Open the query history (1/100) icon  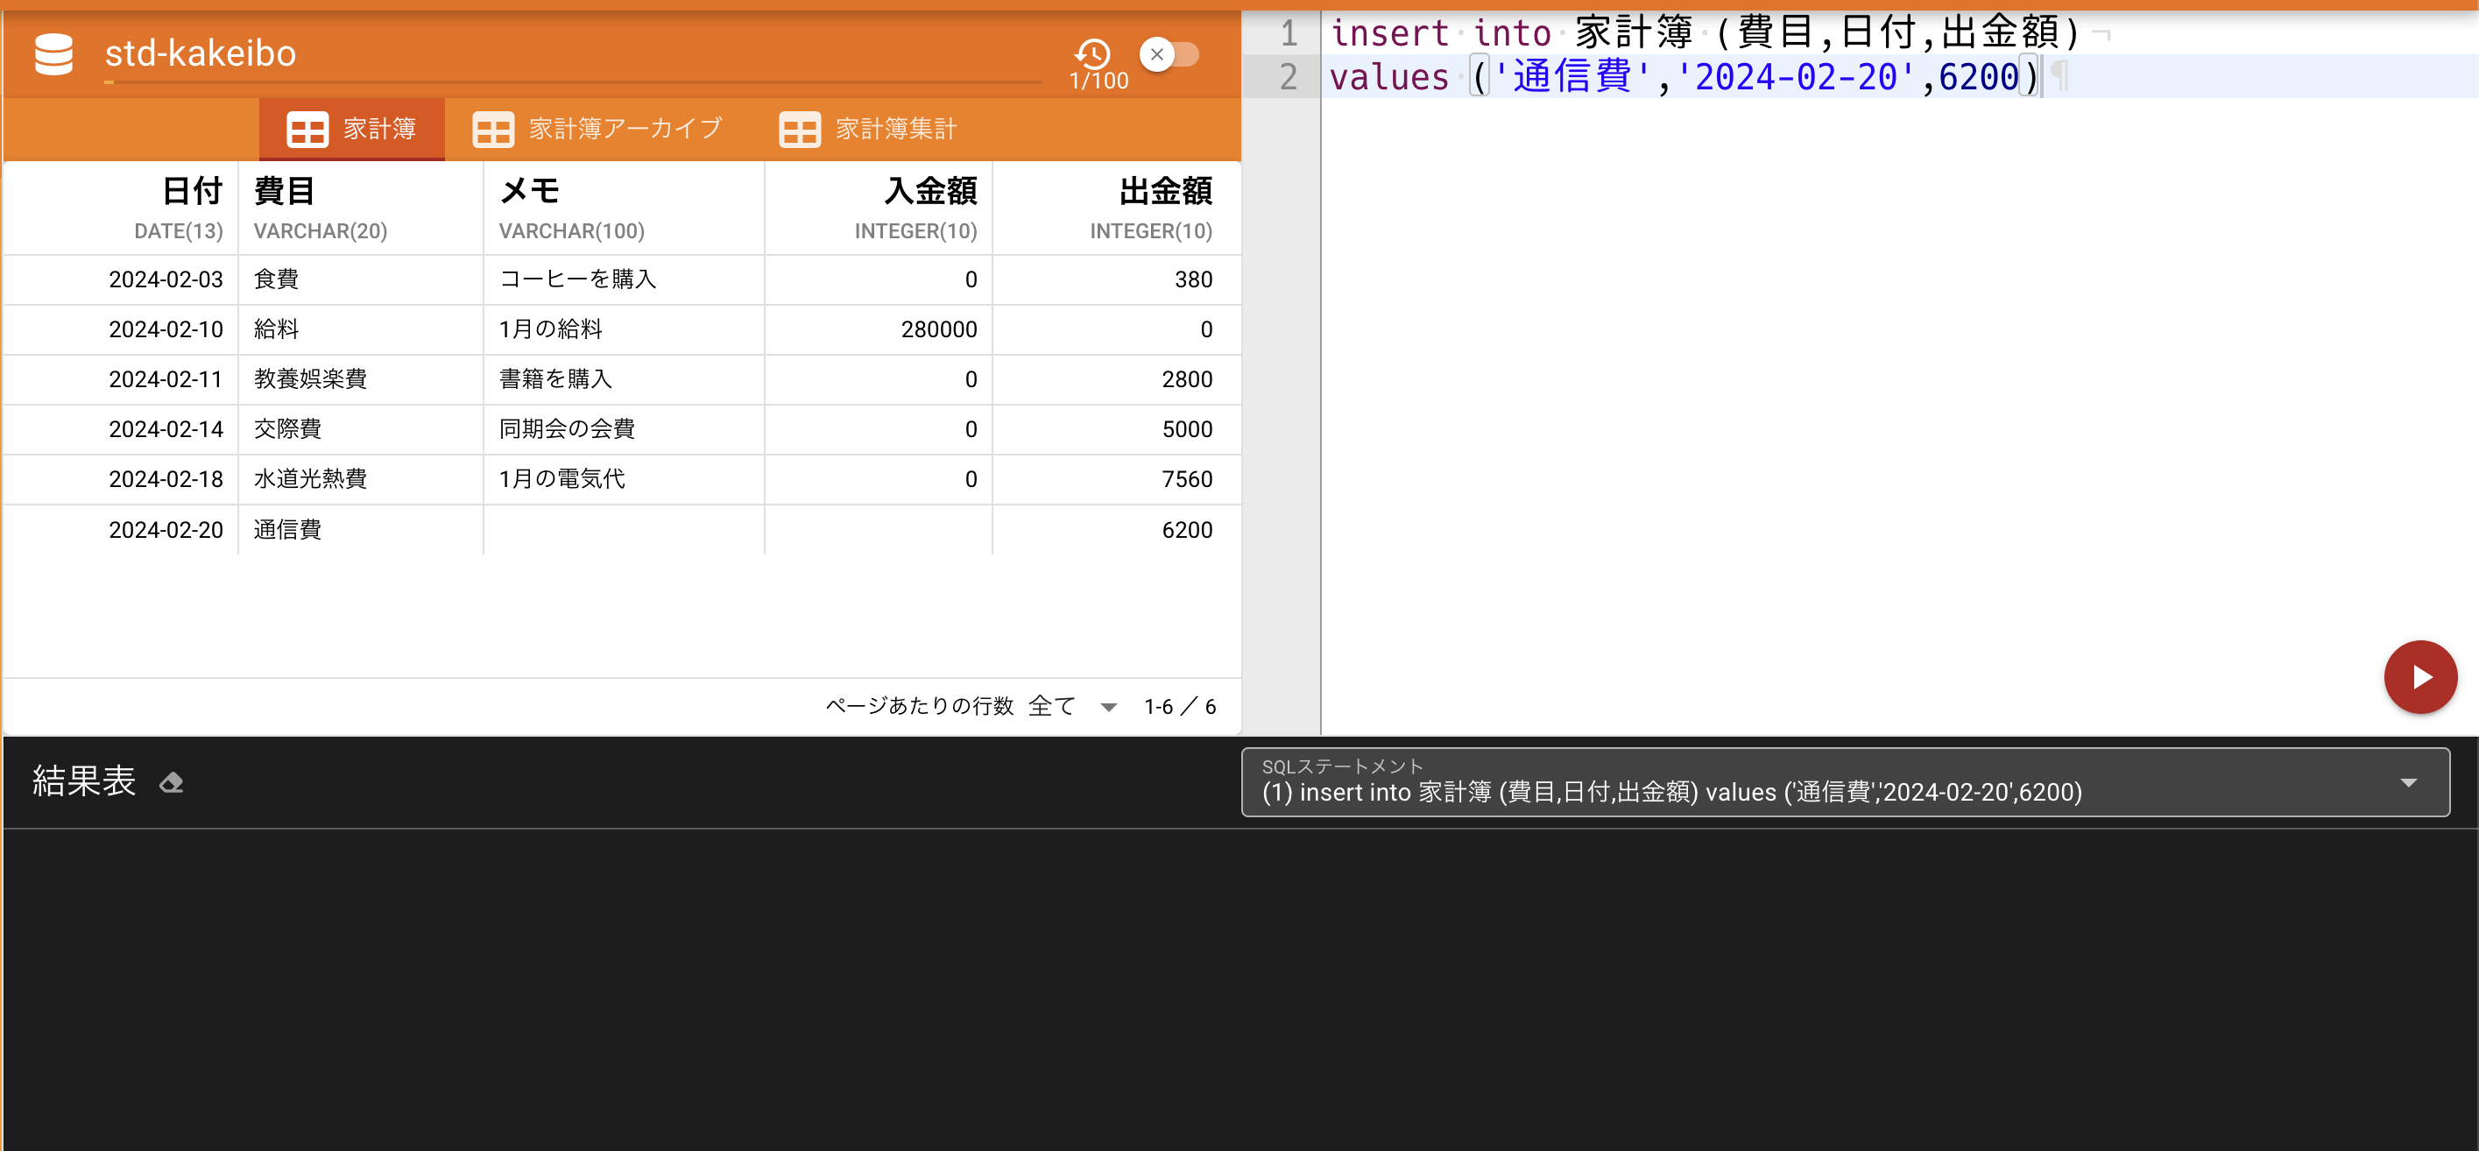[x=1092, y=56]
